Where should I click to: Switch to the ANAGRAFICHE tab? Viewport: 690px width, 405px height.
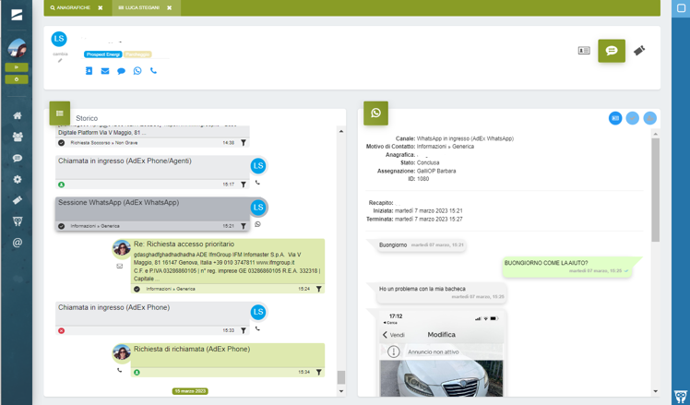pos(72,7)
